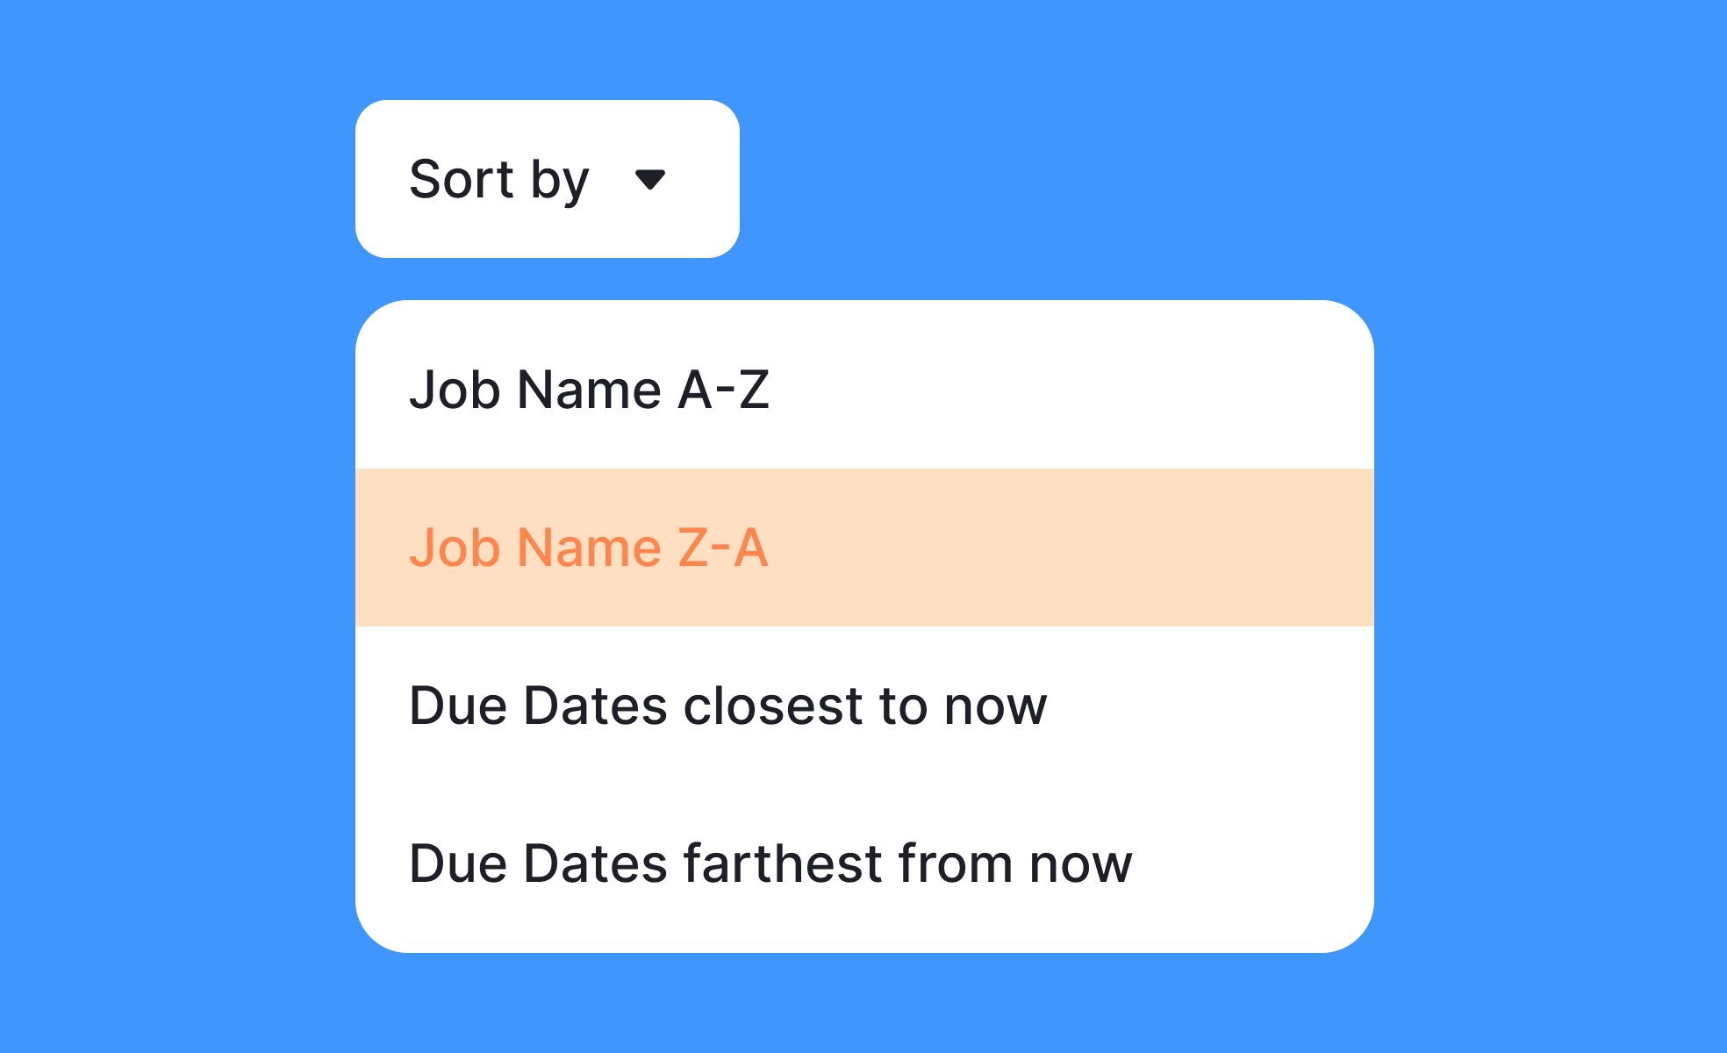Show farthest due dates first
This screenshot has width=1727, height=1053.
click(x=864, y=863)
